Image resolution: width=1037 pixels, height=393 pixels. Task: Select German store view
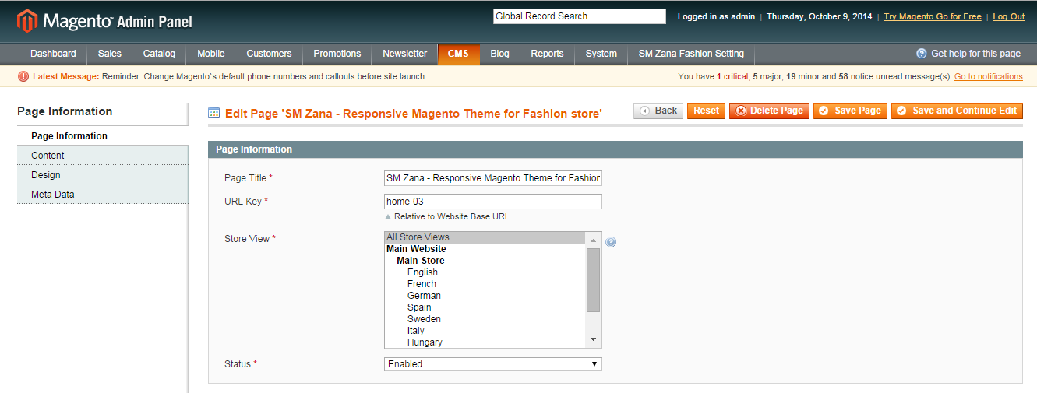click(485, 296)
